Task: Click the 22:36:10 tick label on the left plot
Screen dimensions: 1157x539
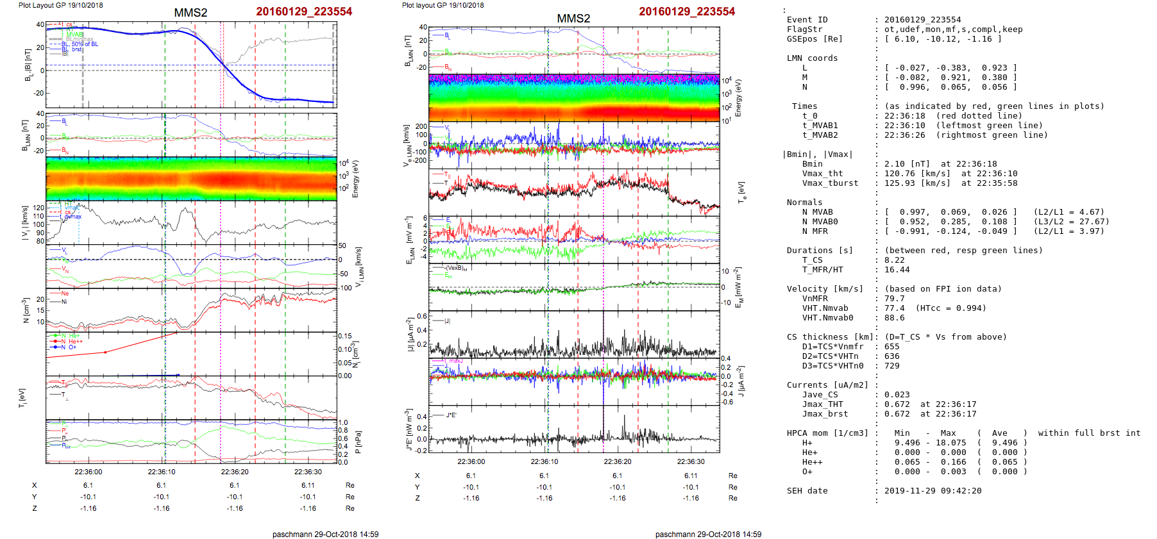Action: [x=162, y=472]
